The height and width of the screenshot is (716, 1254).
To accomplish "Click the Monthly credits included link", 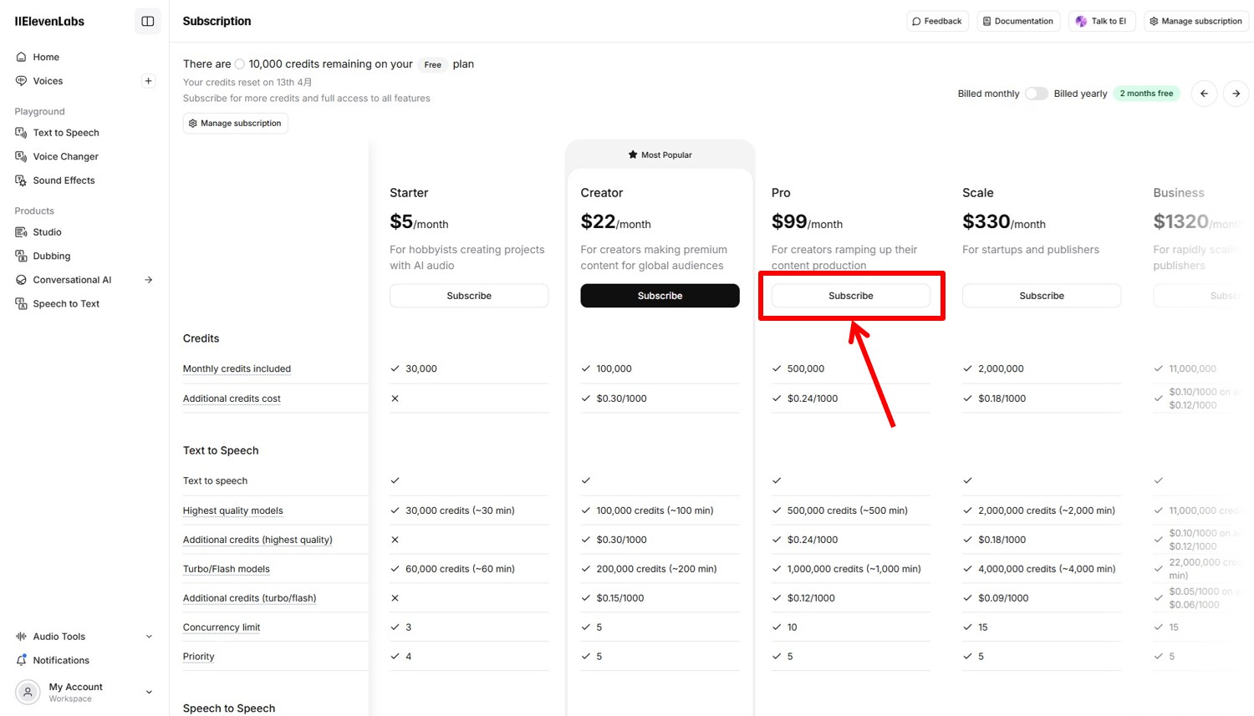I will coord(237,368).
